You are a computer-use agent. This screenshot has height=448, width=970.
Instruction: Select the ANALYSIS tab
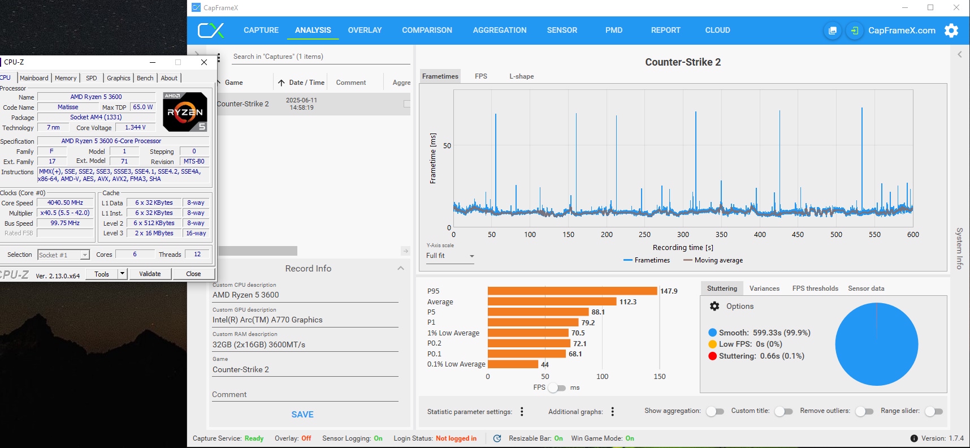tap(313, 31)
